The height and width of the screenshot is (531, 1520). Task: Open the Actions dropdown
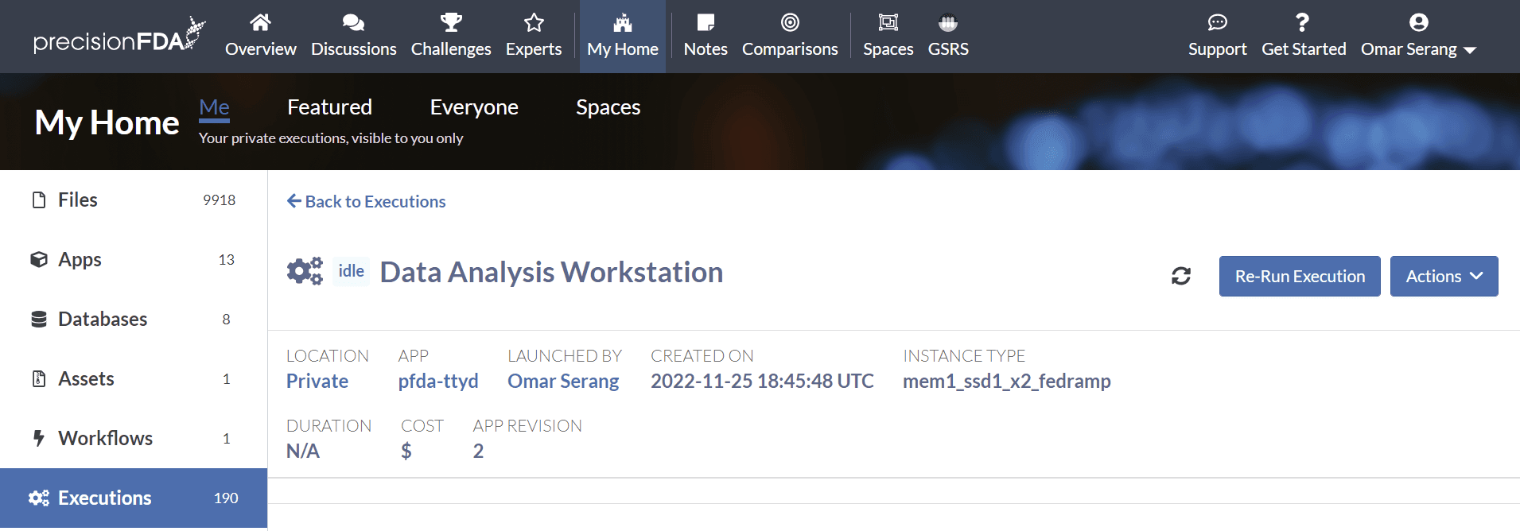(x=1444, y=276)
